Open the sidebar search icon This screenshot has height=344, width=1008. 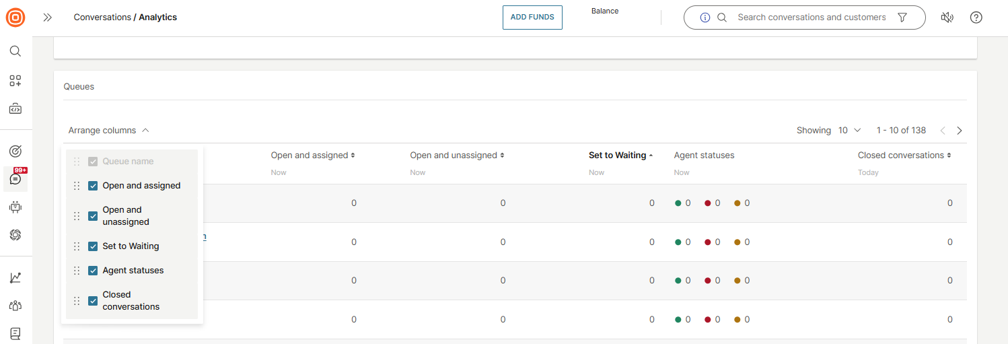[15, 51]
